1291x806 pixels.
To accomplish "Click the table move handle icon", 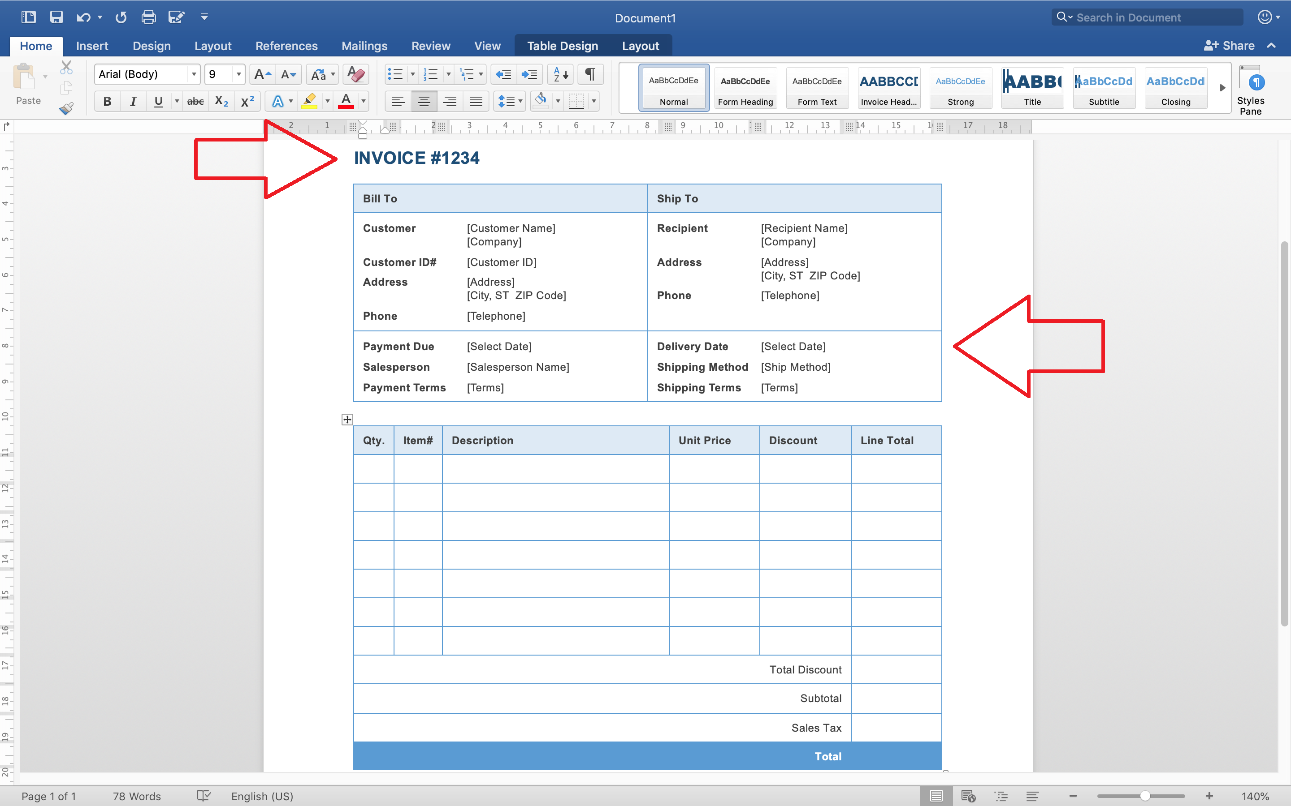I will click(x=347, y=420).
